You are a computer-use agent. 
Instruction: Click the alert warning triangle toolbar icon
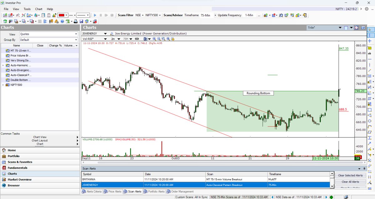click(x=57, y=21)
